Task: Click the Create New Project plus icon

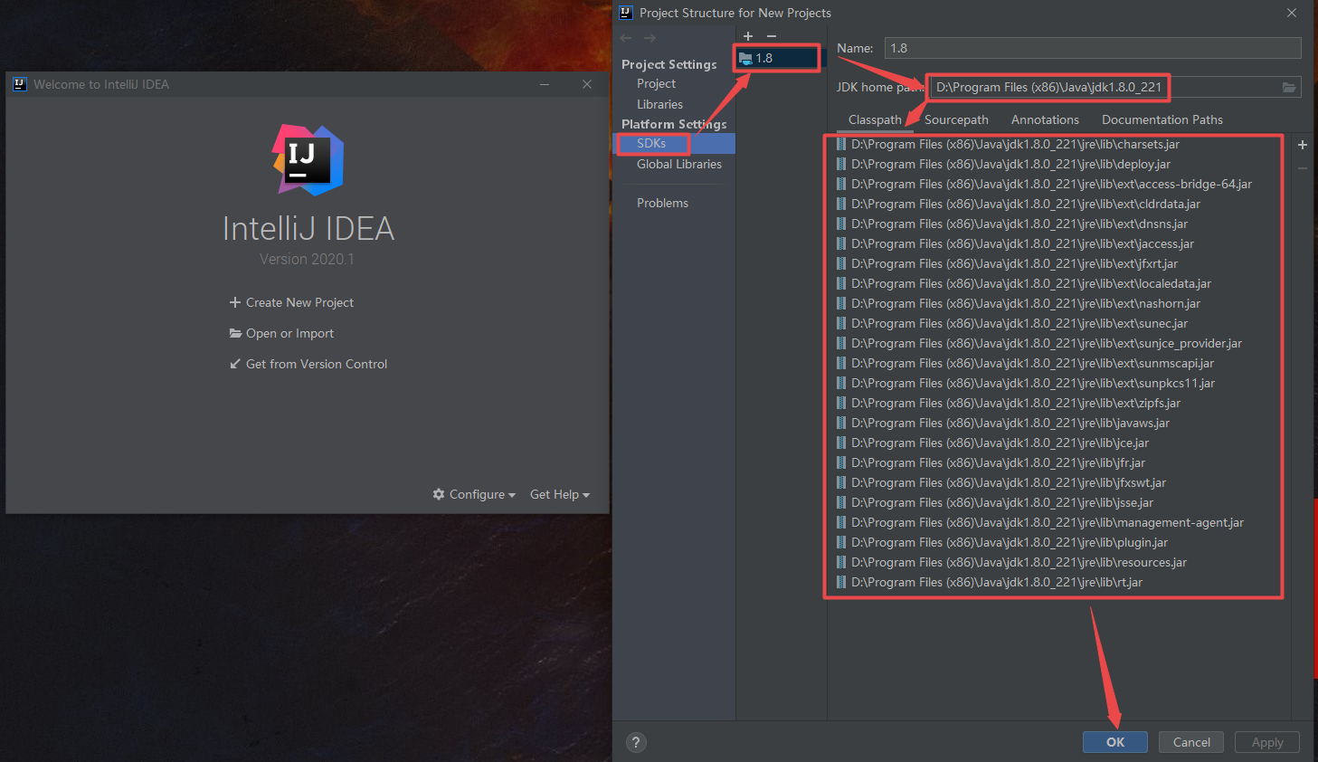Action: pyautogui.click(x=235, y=302)
